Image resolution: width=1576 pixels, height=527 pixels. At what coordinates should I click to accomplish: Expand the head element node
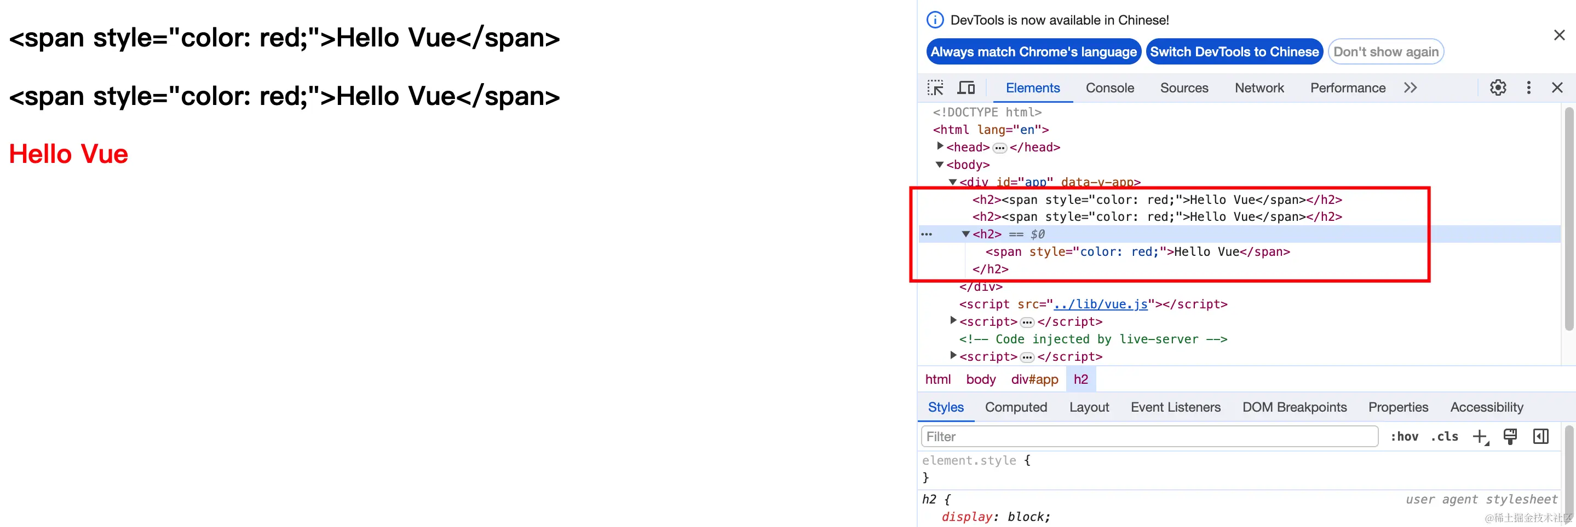click(940, 147)
